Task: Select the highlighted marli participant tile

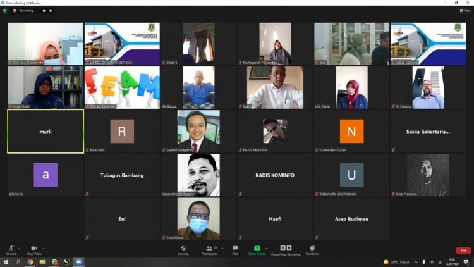Action: pyautogui.click(x=46, y=132)
